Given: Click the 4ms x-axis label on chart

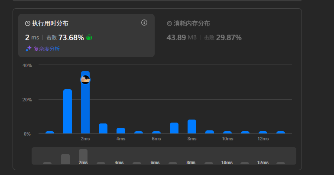Looking at the screenshot, I should tap(121, 139).
